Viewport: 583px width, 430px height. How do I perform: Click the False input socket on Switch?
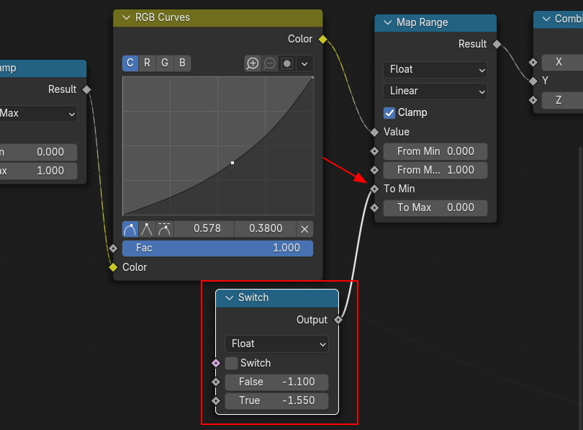click(216, 382)
